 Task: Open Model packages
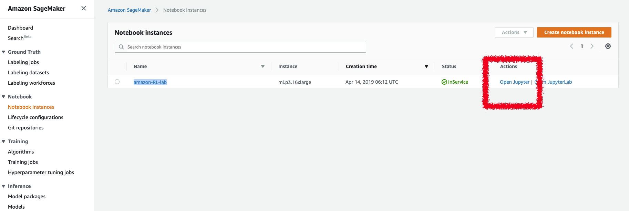27,197
